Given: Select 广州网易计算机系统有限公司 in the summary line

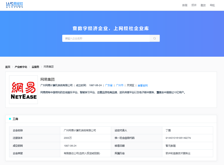Looking at the screenshot, I should (56, 85).
